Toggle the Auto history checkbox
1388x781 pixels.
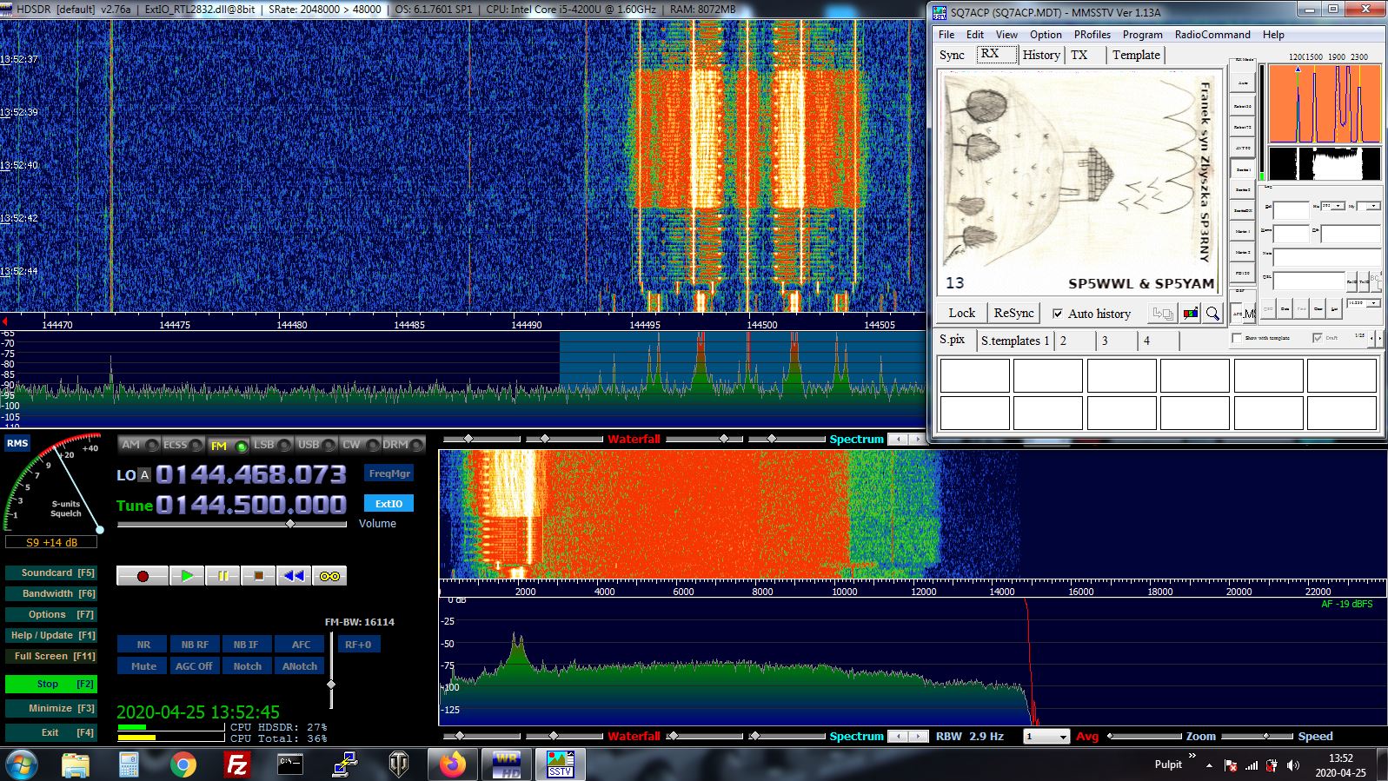(x=1058, y=314)
